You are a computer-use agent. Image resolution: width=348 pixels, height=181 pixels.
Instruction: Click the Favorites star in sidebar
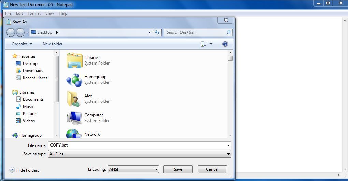(x=15, y=56)
